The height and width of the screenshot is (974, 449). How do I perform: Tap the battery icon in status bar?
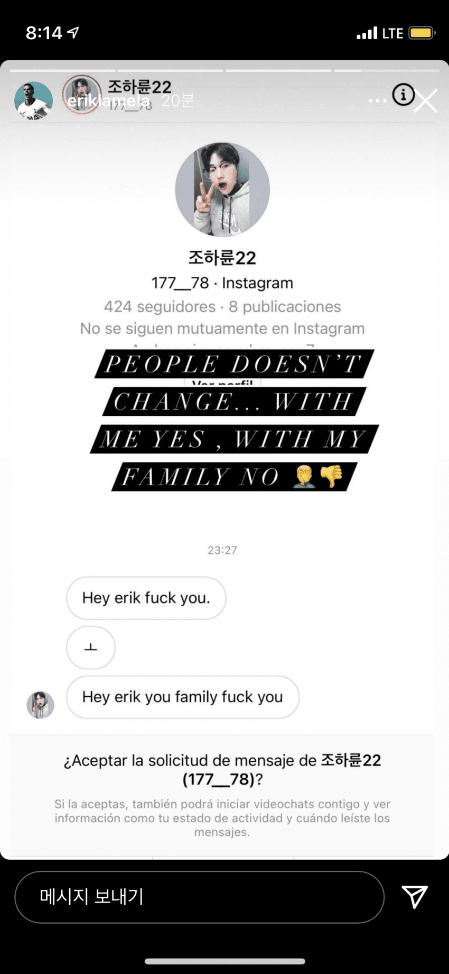[x=422, y=33]
